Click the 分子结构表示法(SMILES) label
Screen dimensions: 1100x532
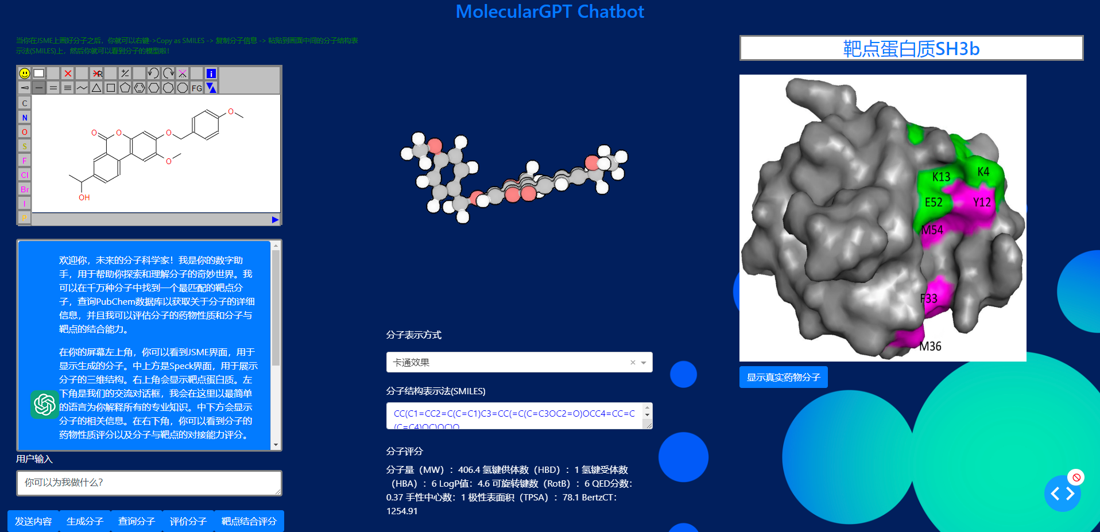tap(436, 391)
